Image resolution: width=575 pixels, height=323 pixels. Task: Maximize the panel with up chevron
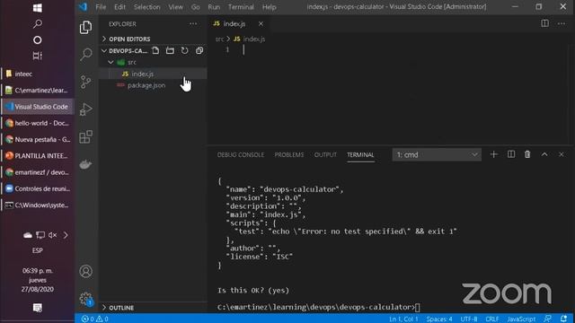544,154
